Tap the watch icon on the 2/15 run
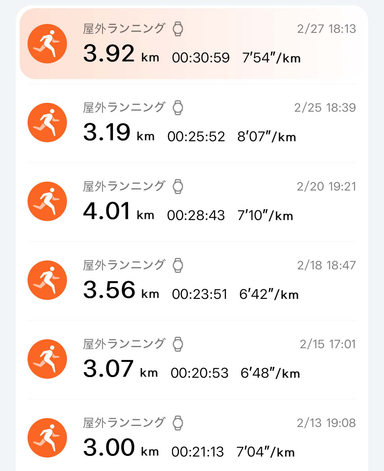The image size is (384, 471). tap(178, 344)
